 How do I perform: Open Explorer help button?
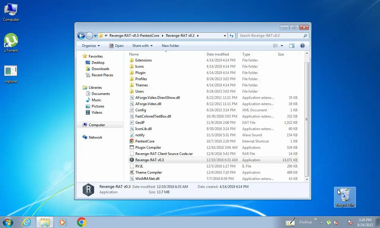303,46
